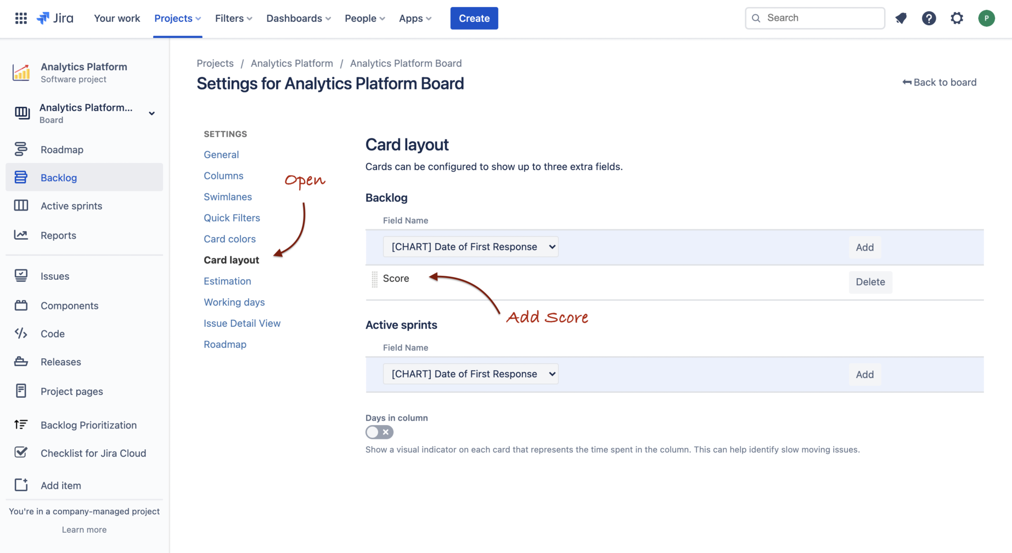Toggle the Days in column switch
1012x553 pixels.
(379, 432)
